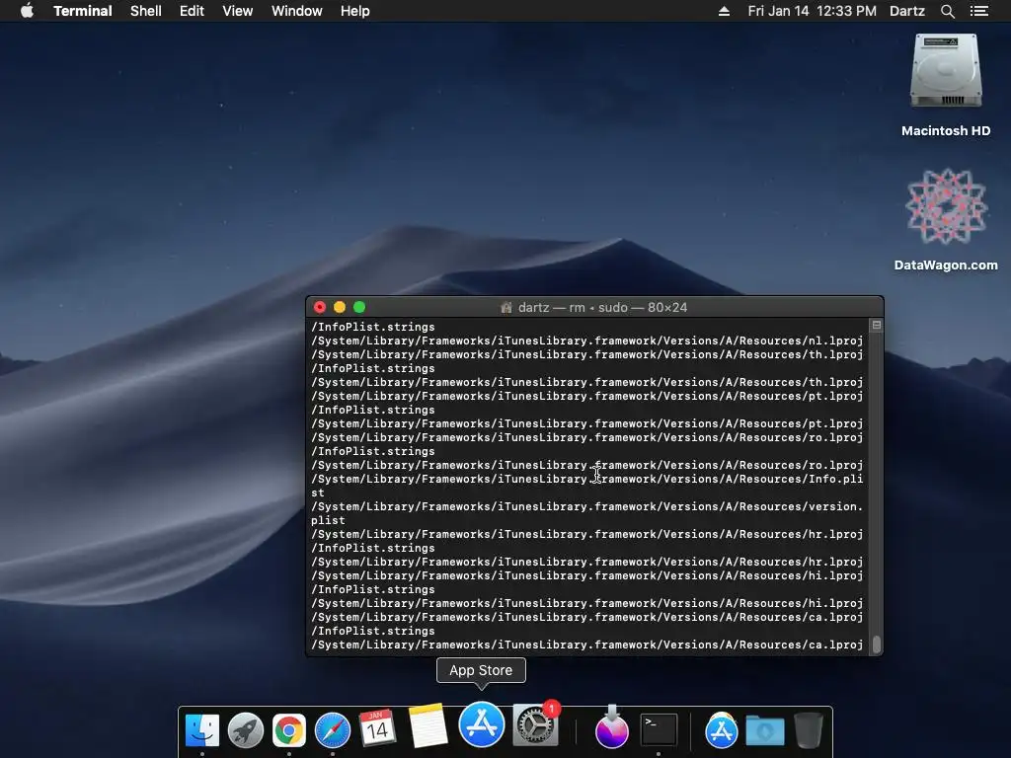Select the DataWagon.com desktop icon
Screen dimensions: 1011x758
pyautogui.click(x=946, y=206)
